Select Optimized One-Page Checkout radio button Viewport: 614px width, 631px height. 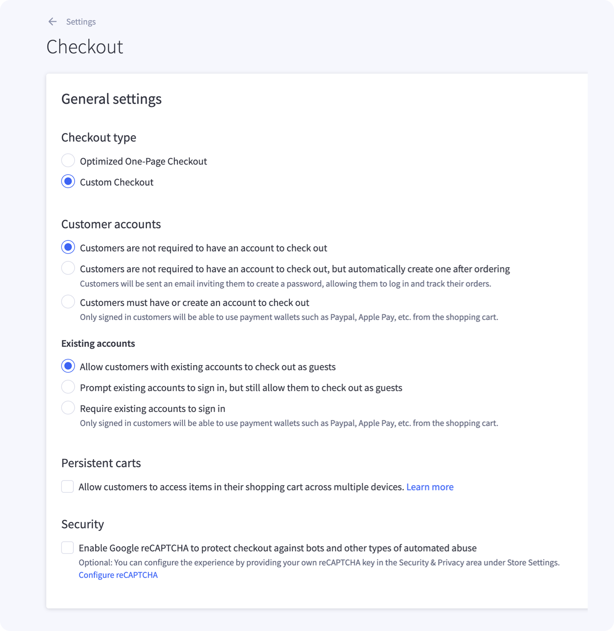coord(68,161)
